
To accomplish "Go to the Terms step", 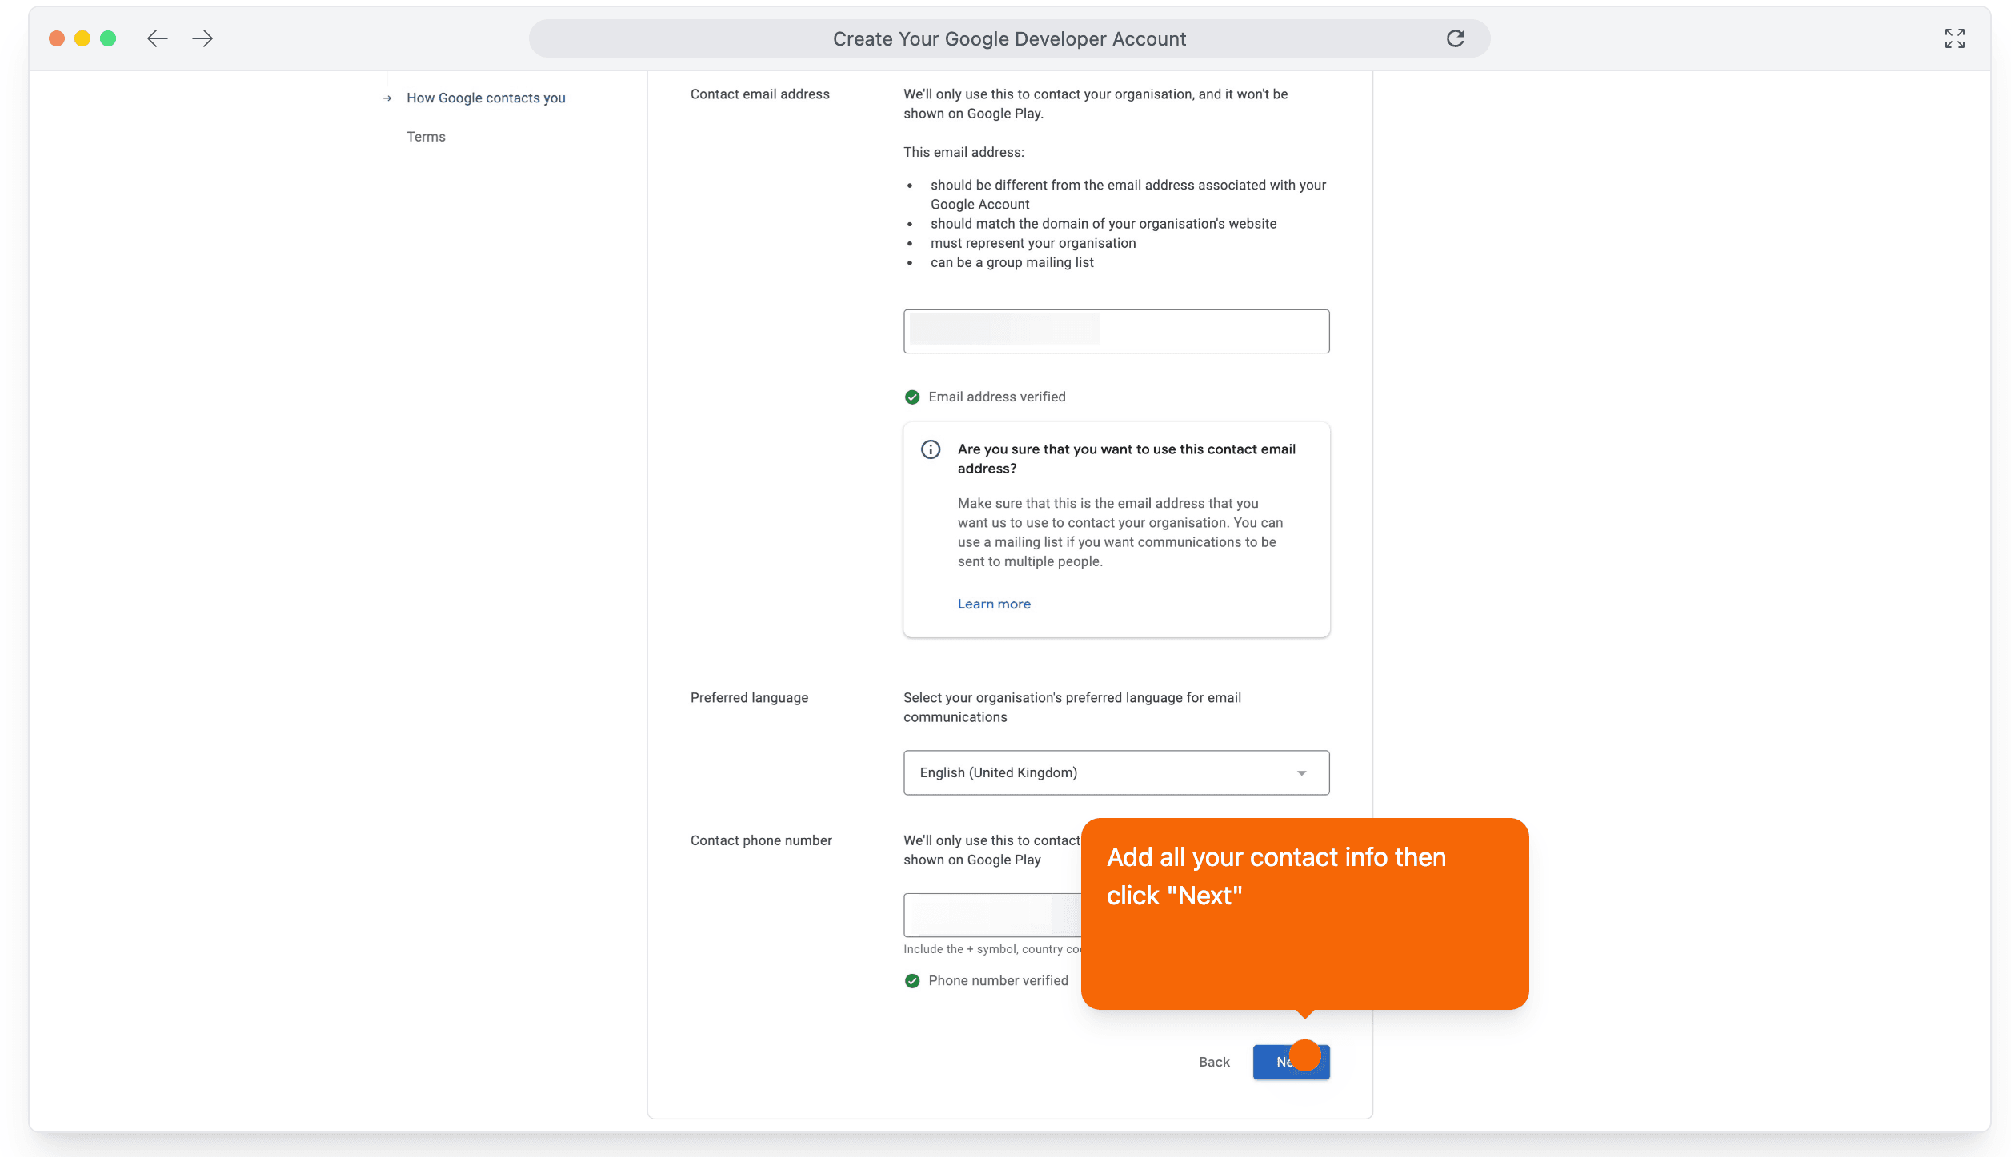I will tap(426, 137).
